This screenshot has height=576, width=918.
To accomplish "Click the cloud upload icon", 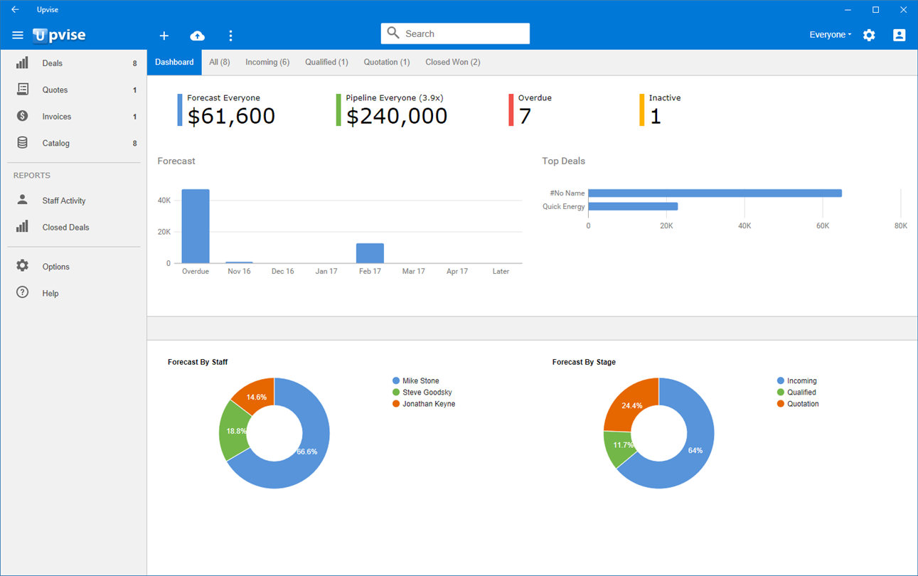I will coord(198,36).
